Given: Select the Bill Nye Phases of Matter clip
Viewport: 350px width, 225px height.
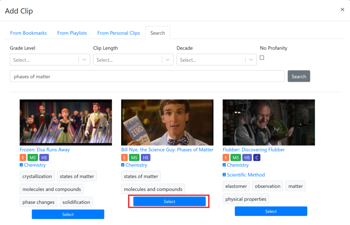Looking at the screenshot, I should (x=169, y=201).
